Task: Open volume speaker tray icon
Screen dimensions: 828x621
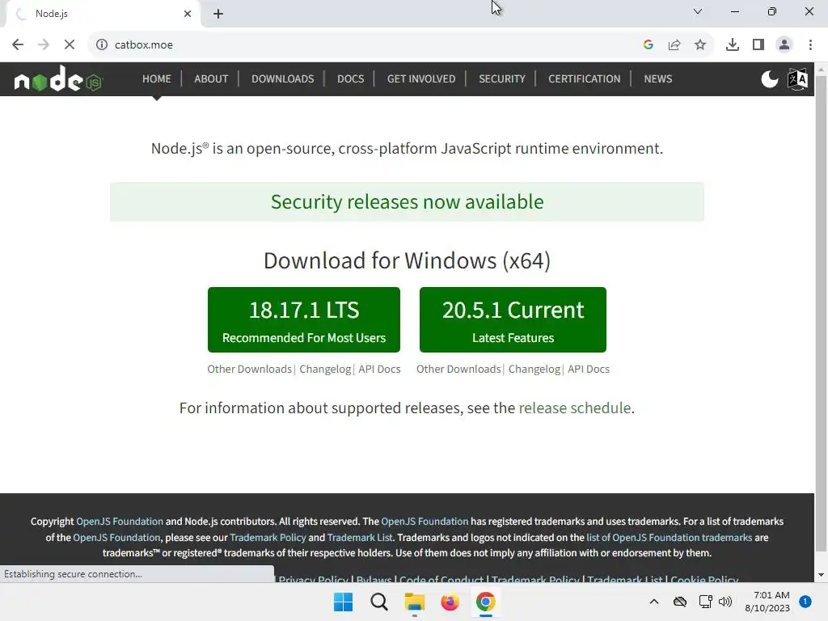Action: tap(725, 602)
